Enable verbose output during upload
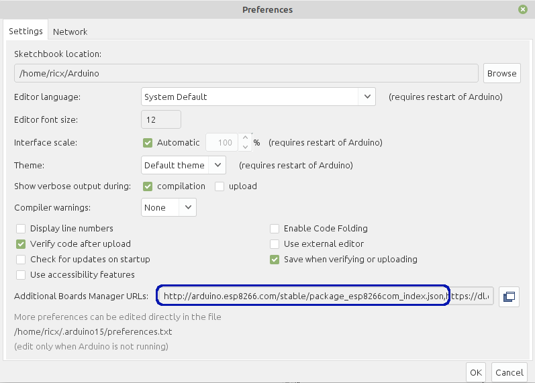This screenshot has width=535, height=383. pyautogui.click(x=220, y=186)
